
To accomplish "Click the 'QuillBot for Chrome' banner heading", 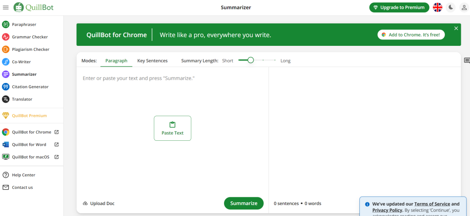I will [117, 35].
